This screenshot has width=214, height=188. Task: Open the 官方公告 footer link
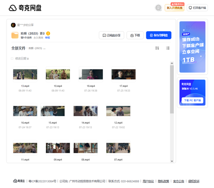click(x=178, y=181)
